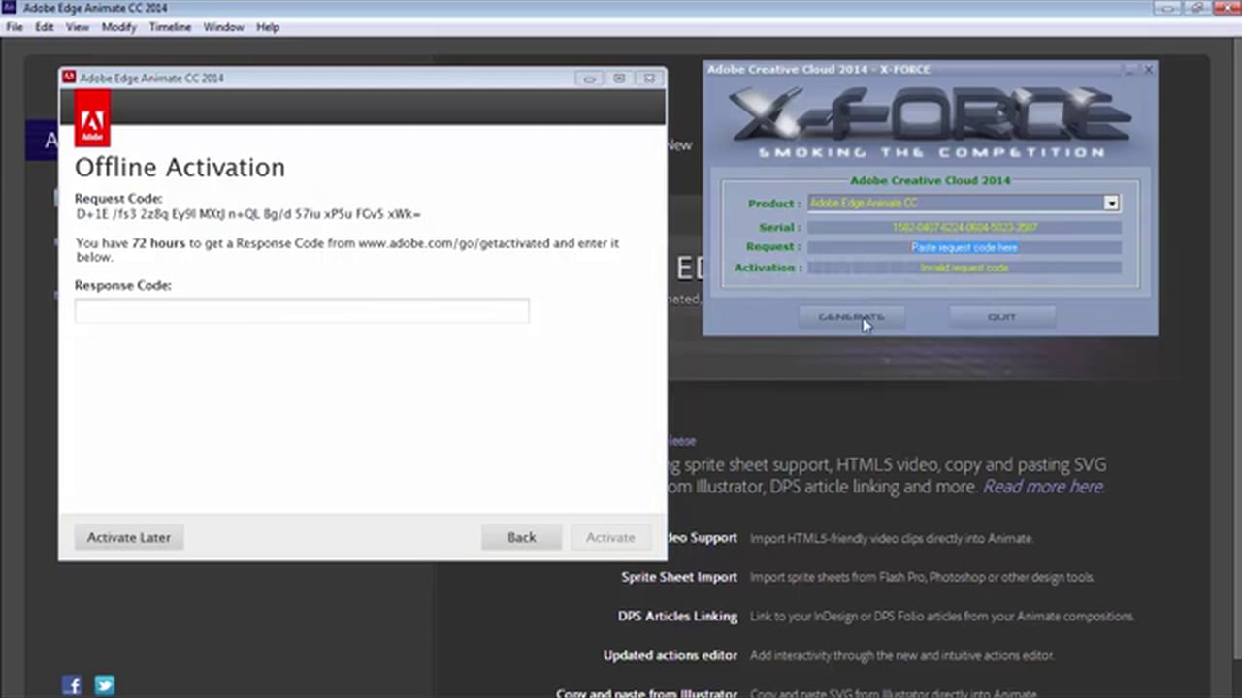Click the 'Request Code:' label

[x=118, y=199]
